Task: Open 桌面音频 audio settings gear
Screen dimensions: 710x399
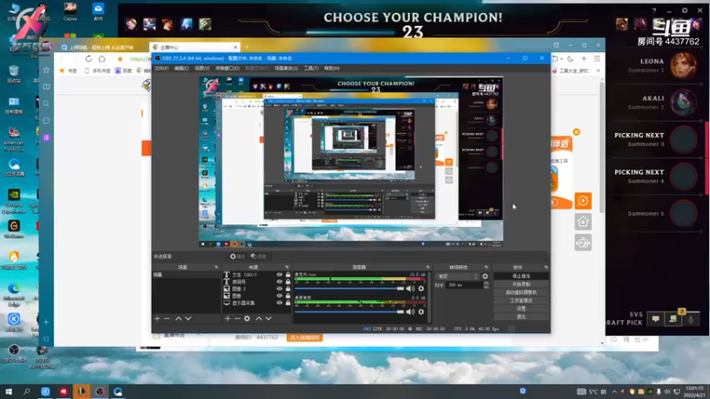Action: [421, 312]
